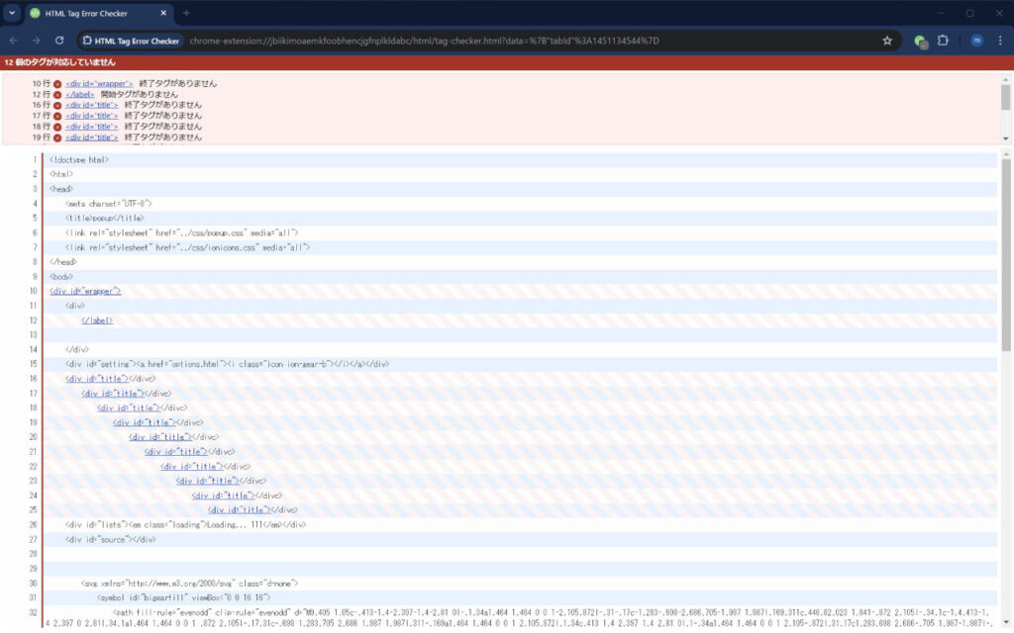Open the </label> link in error list
Viewport: 1014px width, 633px height.
(79, 94)
